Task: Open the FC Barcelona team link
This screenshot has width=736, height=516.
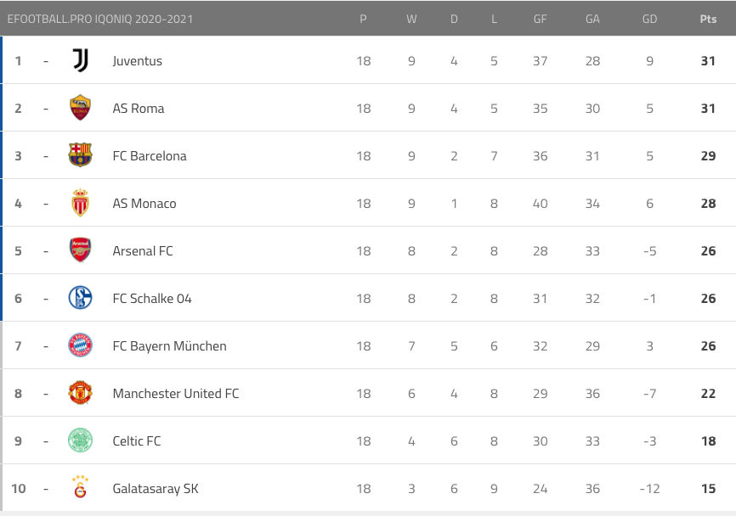Action: pos(150,156)
